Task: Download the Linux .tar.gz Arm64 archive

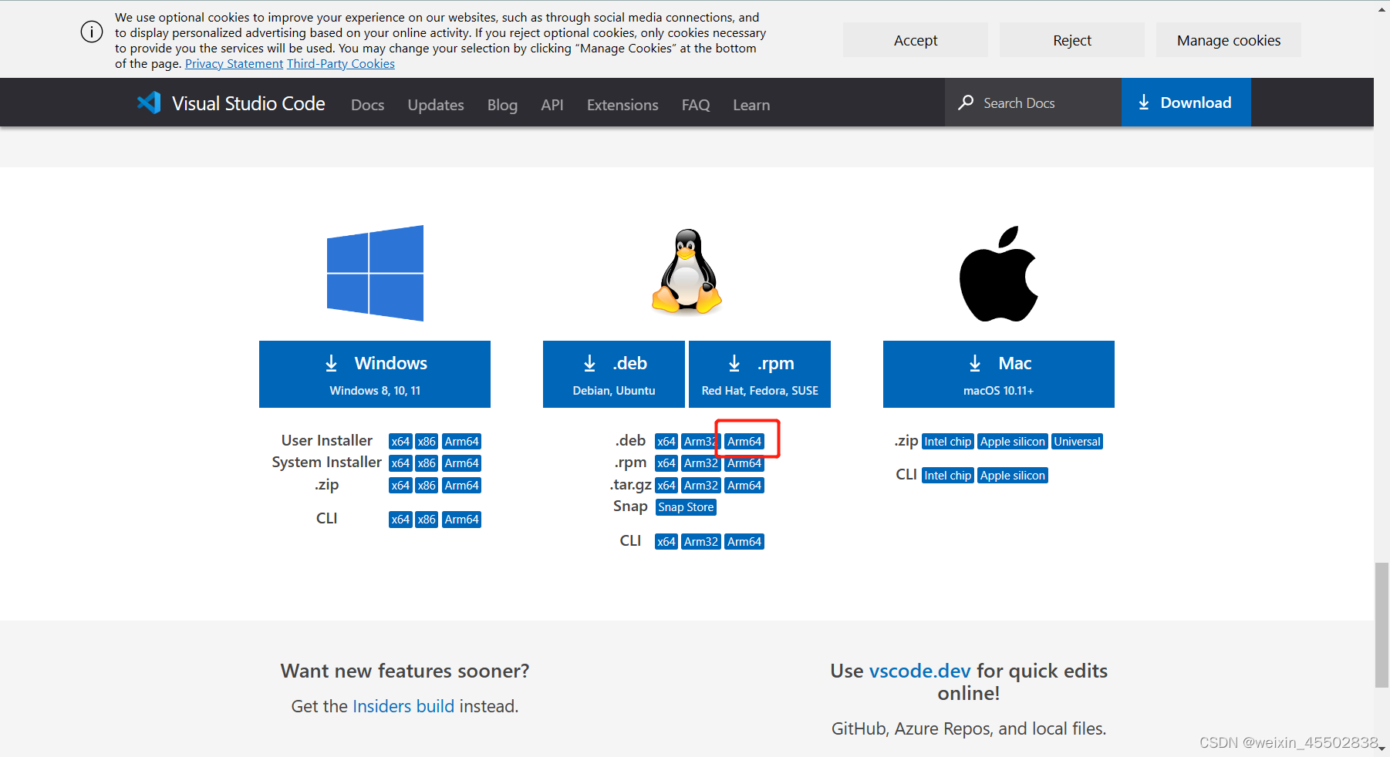Action: coord(744,486)
